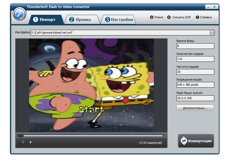Viewport: 225px width, 162px height.
Task: Start conversion with the Конвертация button
Action: click(196, 141)
